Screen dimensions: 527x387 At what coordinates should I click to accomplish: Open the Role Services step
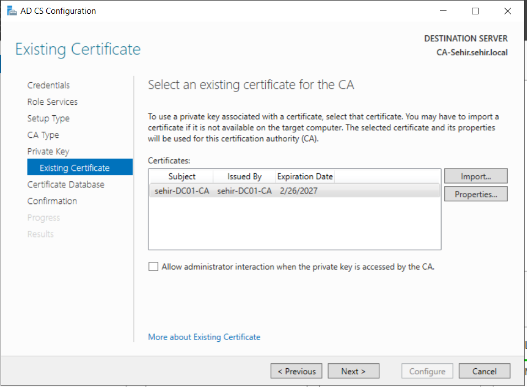coord(52,102)
